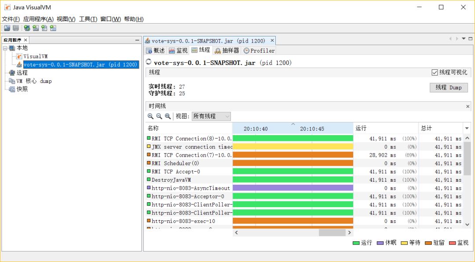The height and width of the screenshot is (262, 475).
Task: Click the Add VM Coredump toolbar icon
Action: coord(44,28)
